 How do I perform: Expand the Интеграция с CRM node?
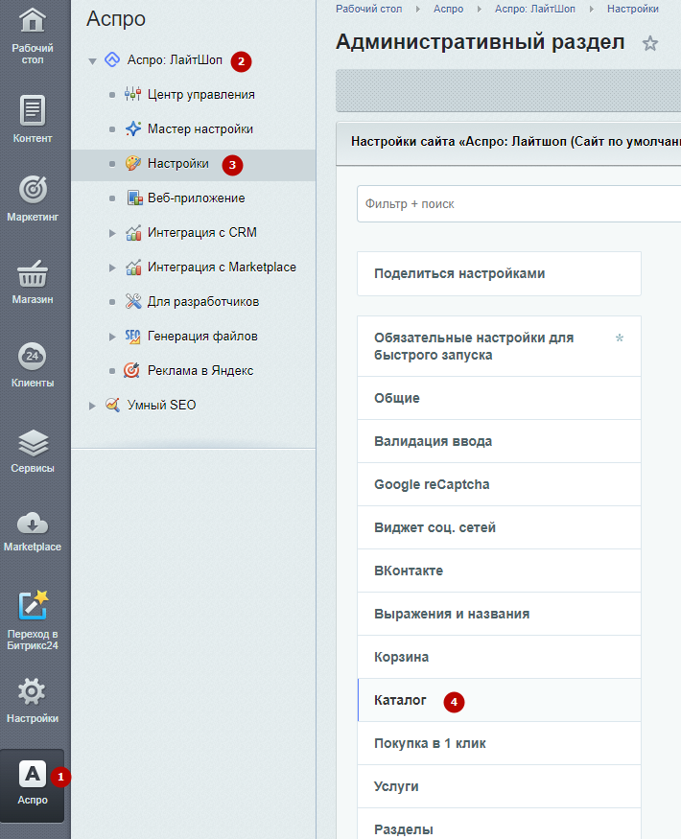(x=112, y=233)
